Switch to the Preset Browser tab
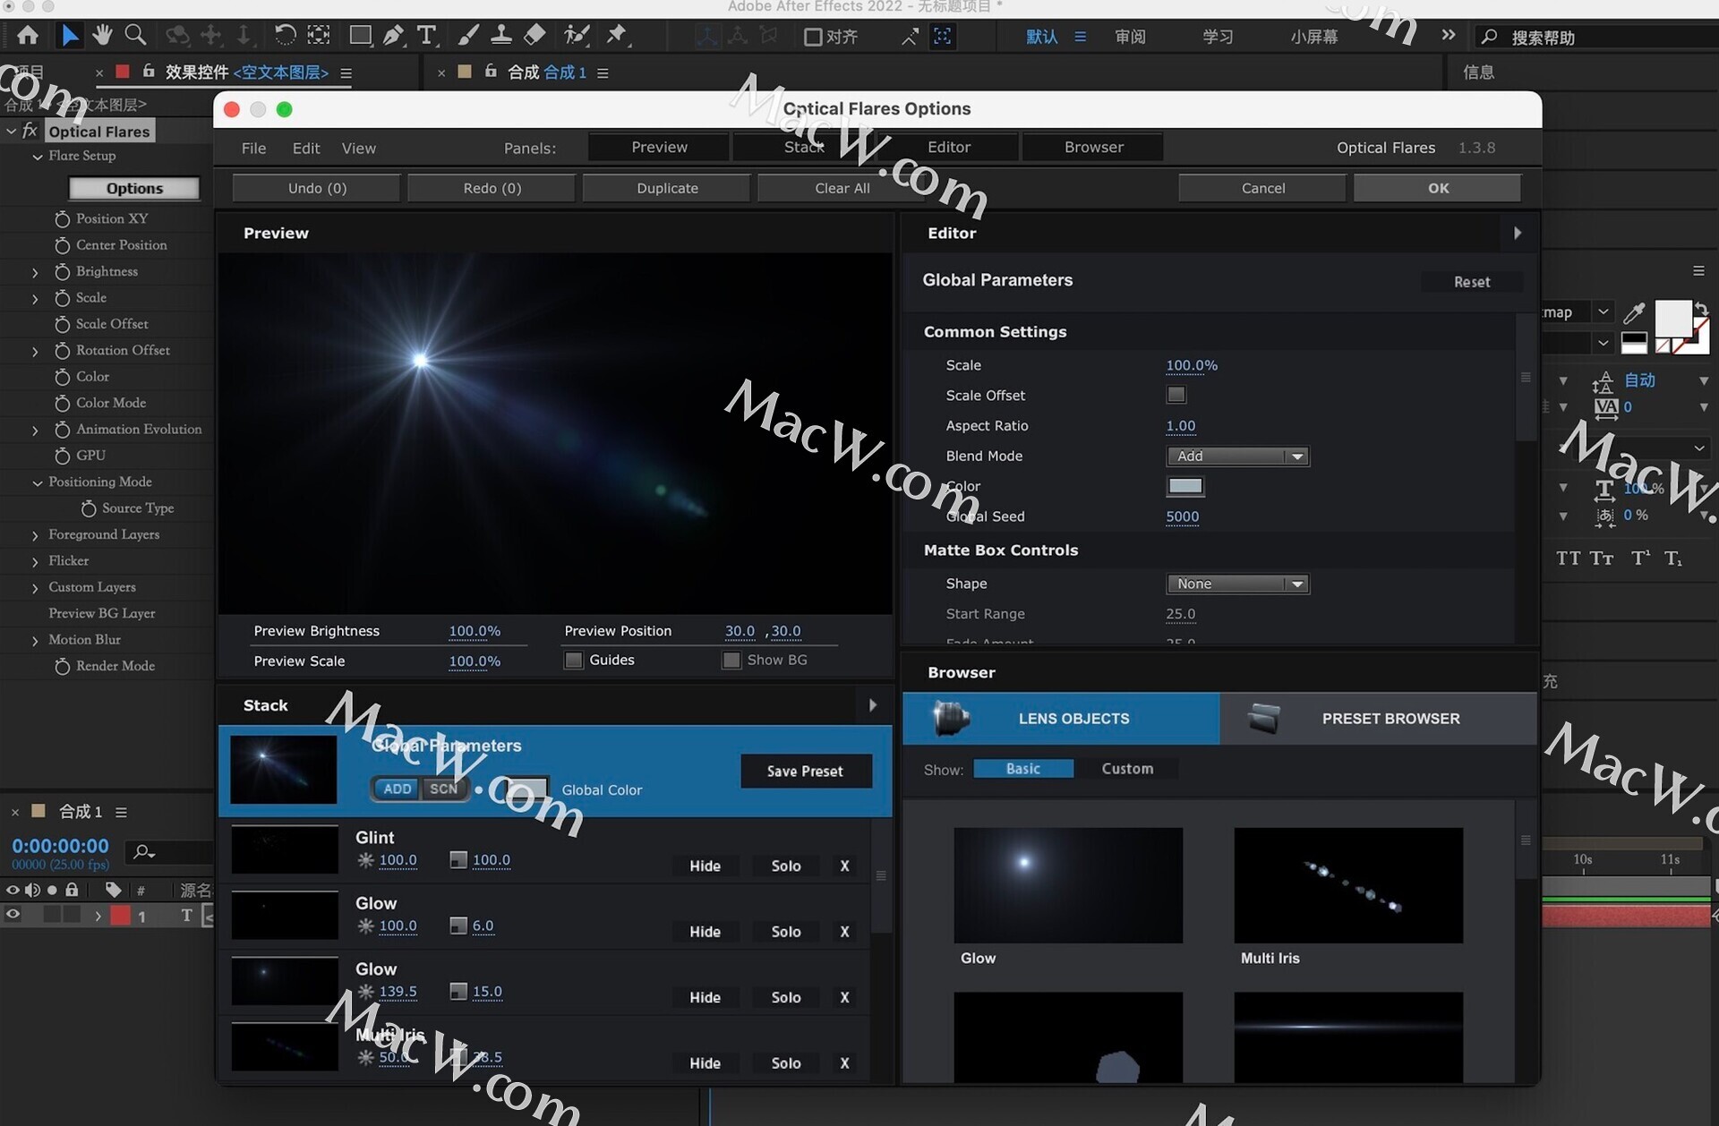Screen dimensions: 1719x1126 click(1378, 718)
